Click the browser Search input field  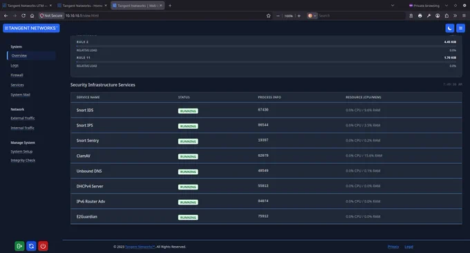(361, 16)
